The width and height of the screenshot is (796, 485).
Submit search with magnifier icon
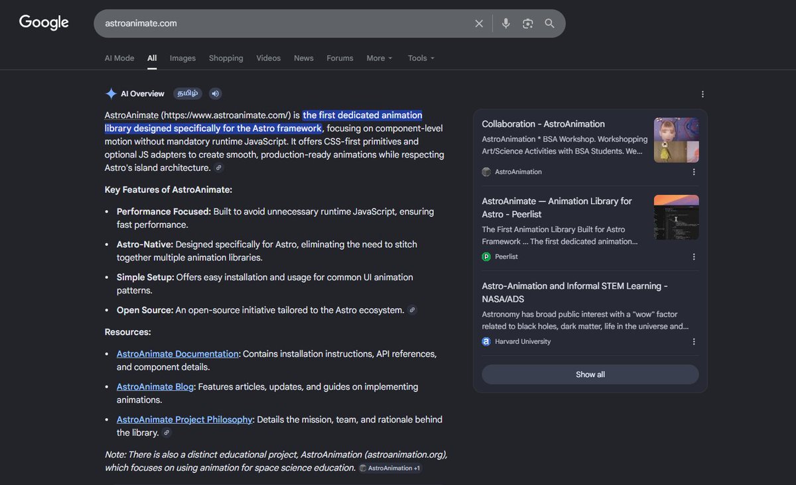pyautogui.click(x=550, y=23)
